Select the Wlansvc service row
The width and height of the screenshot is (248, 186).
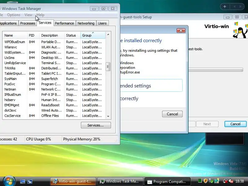[54, 47]
